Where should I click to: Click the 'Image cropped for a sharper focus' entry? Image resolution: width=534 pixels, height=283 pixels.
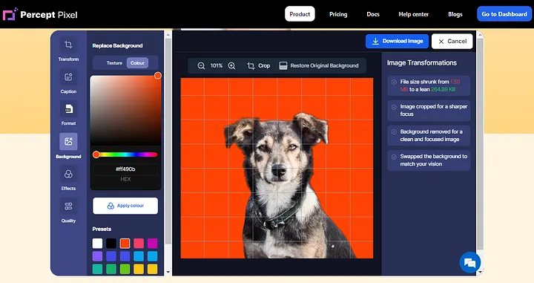click(429, 111)
